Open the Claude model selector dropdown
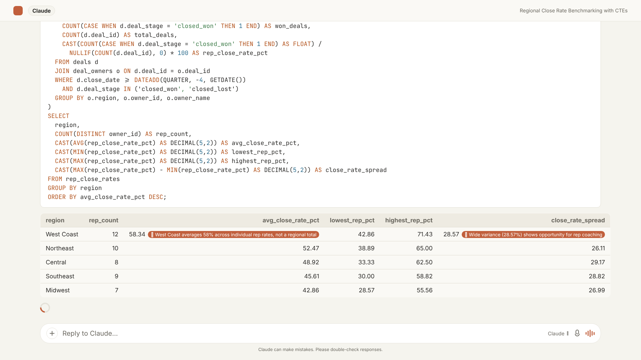The image size is (641, 360). click(x=558, y=333)
